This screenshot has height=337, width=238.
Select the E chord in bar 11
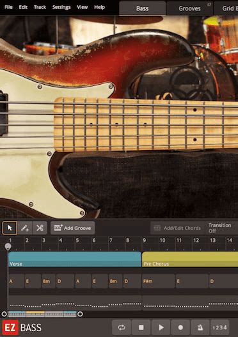192,281
